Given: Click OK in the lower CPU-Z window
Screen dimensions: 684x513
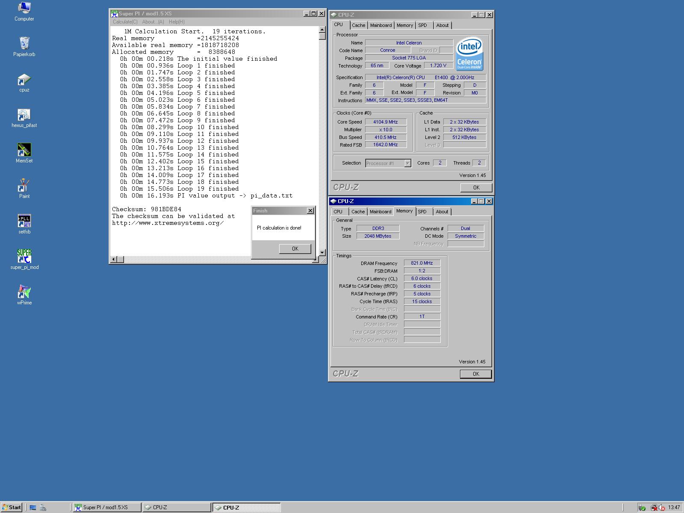Looking at the screenshot, I should click(476, 374).
